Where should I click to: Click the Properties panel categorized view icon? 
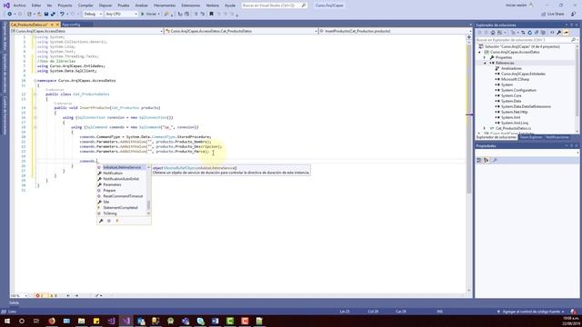pyautogui.click(x=479, y=160)
